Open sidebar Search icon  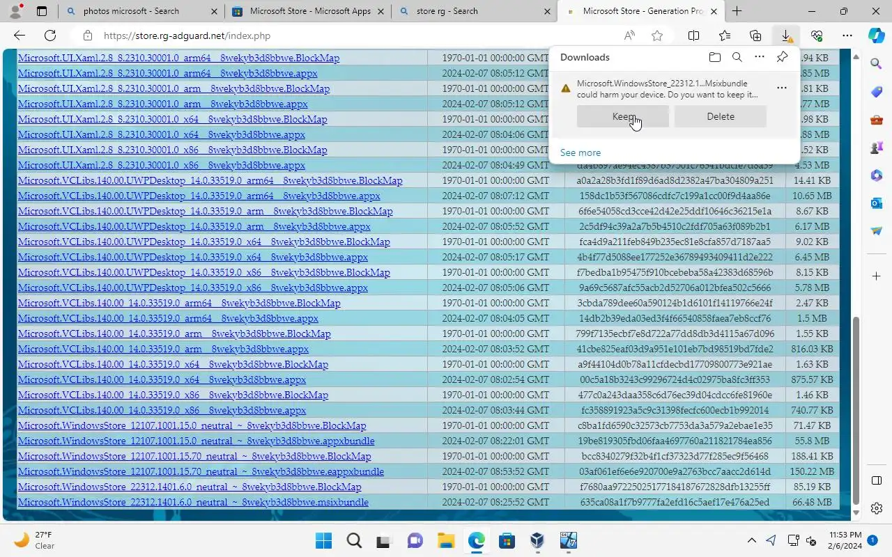[x=877, y=63]
